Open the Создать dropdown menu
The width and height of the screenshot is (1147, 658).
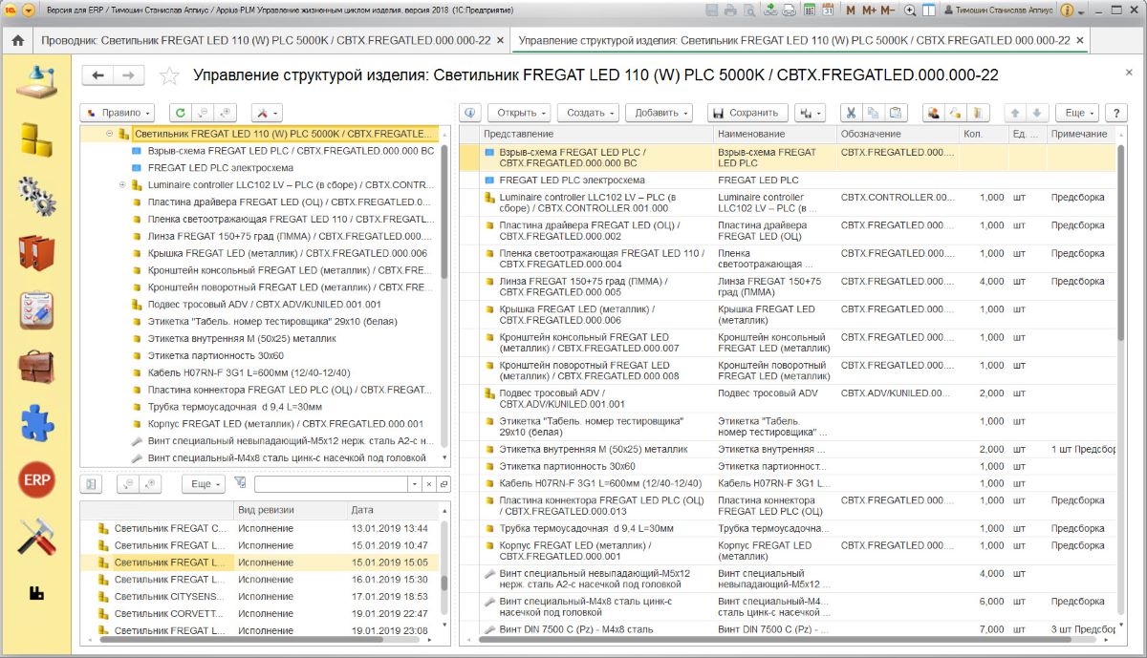pos(588,113)
